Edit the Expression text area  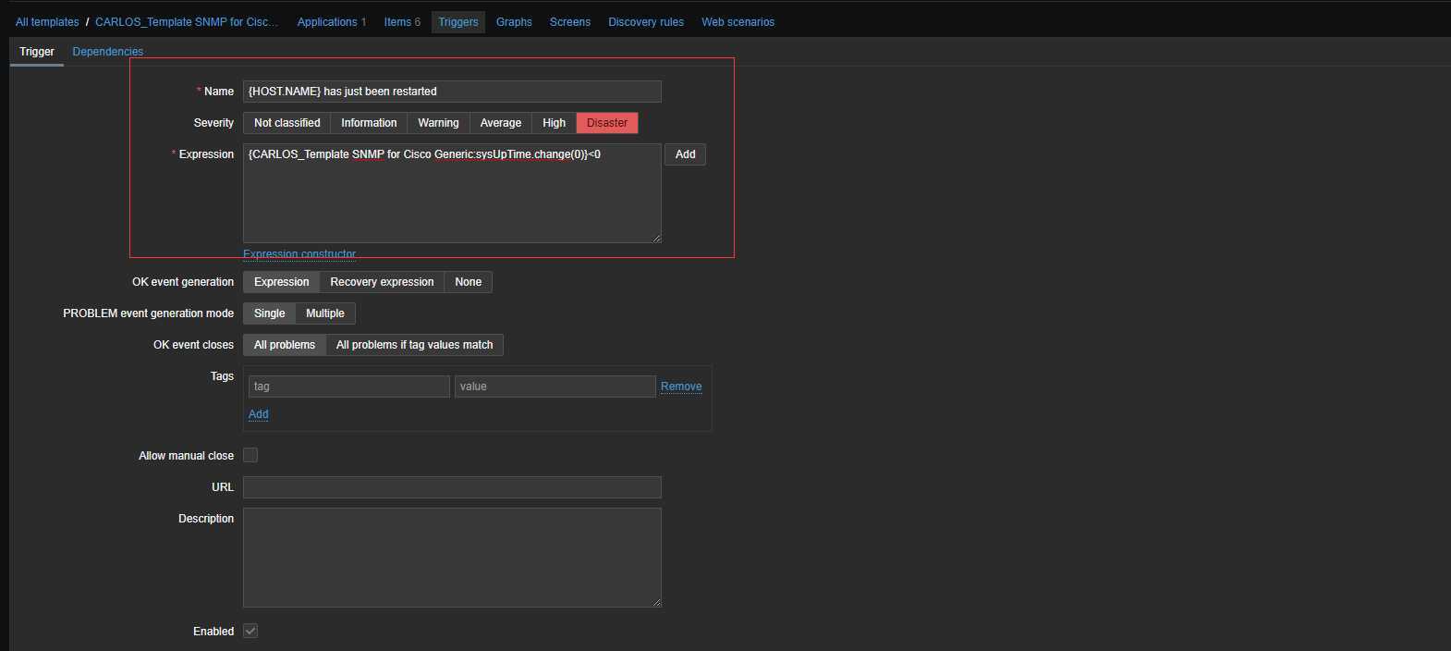(452, 193)
